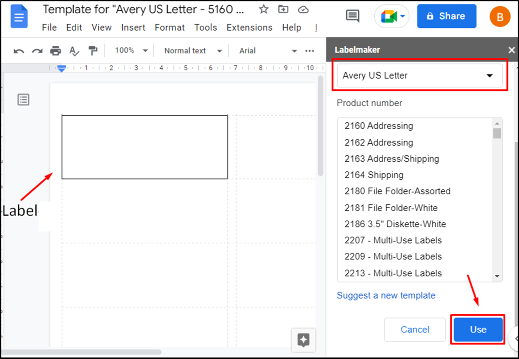This screenshot has width=519, height=359.
Task: Open the Extensions menu
Action: point(249,28)
